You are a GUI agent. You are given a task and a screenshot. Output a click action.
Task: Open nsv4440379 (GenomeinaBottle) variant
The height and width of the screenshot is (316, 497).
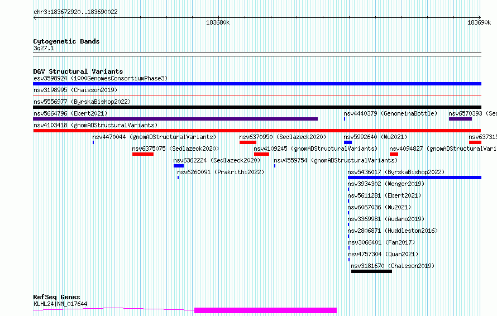[390, 113]
